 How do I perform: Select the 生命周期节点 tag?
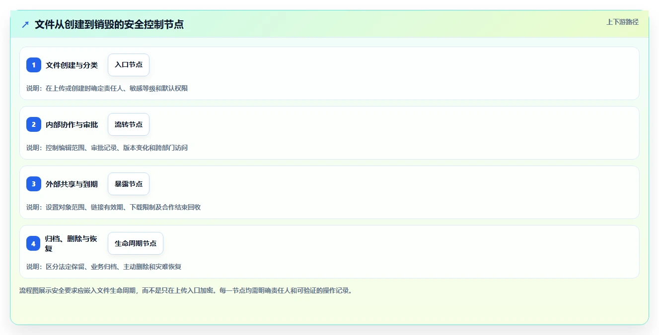[x=136, y=243]
